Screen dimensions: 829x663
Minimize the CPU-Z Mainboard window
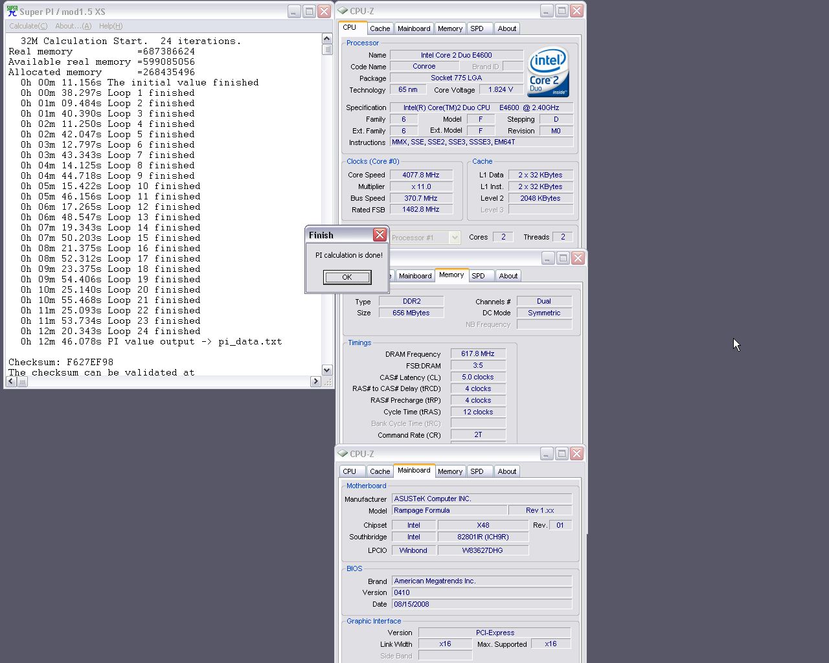(547, 454)
